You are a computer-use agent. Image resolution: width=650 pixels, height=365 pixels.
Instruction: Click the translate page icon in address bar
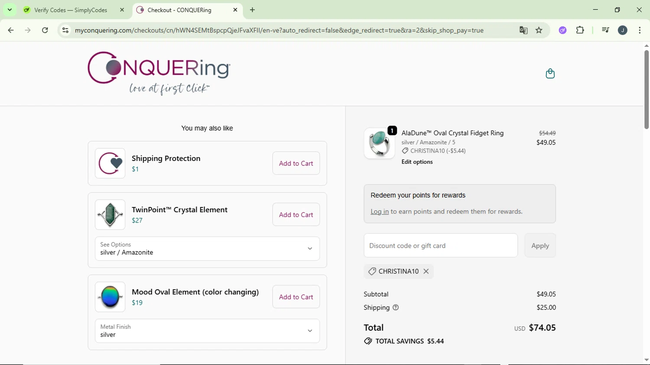523,30
